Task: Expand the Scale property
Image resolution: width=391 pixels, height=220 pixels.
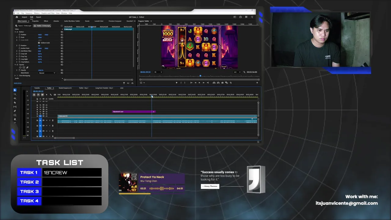Action: (17, 37)
